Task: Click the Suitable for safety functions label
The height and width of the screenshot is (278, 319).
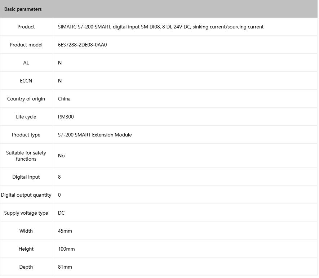Action: (26, 156)
